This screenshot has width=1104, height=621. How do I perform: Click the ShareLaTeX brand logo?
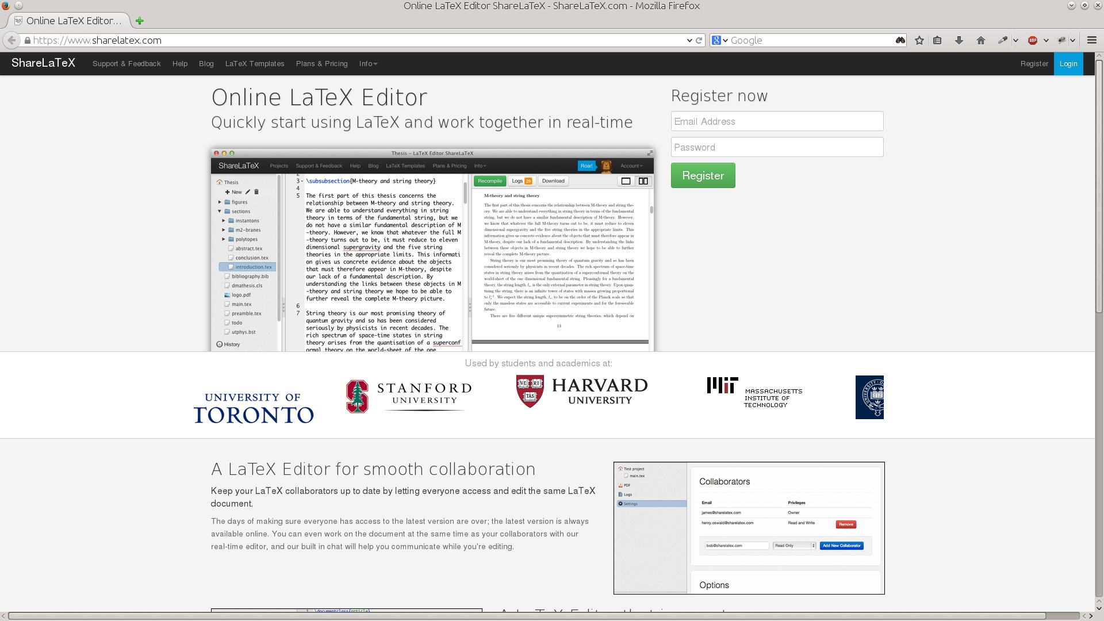click(43, 63)
